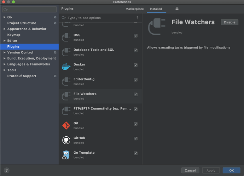Disable the Docker plugin checkbox
The height and width of the screenshot is (176, 244).
point(136,65)
